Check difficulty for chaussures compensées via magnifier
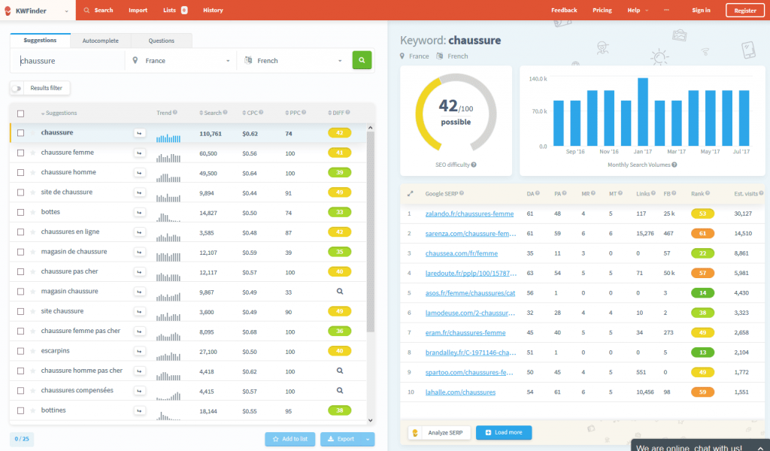The image size is (770, 451). (x=339, y=391)
